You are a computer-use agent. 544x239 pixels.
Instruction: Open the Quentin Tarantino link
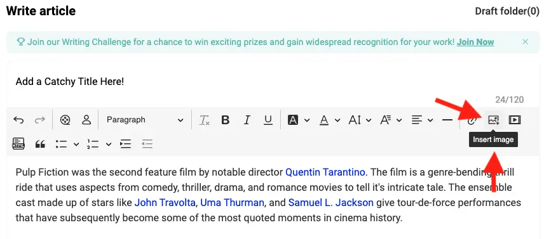coord(326,172)
